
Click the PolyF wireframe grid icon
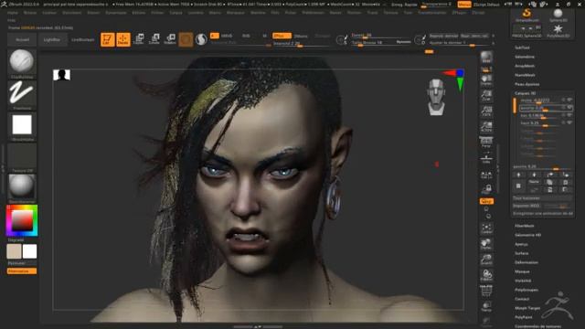pos(486,291)
